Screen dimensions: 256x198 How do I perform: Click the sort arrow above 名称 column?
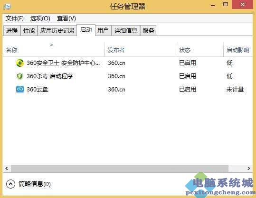pyautogui.click(x=52, y=45)
